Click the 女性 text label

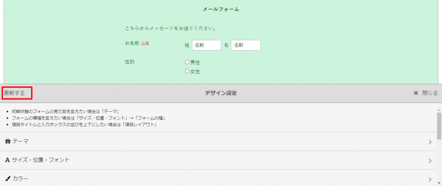tap(195, 72)
